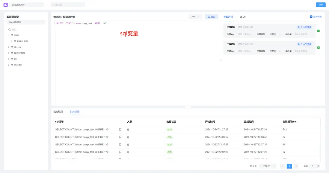329x173 pixels.
Task: Copy SQL from the 14:06:57 record row
Action: click(x=120, y=137)
